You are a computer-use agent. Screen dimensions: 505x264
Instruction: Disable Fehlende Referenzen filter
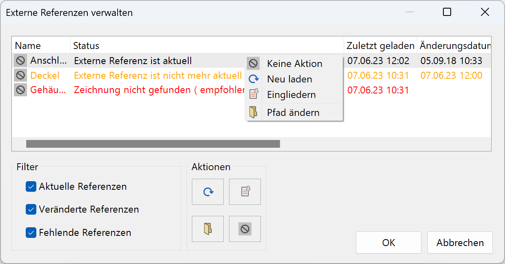tap(31, 233)
